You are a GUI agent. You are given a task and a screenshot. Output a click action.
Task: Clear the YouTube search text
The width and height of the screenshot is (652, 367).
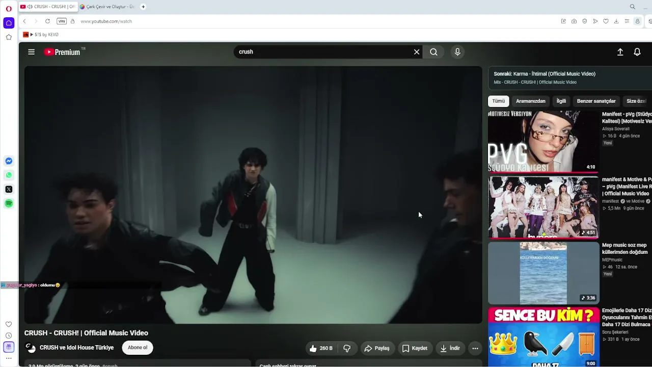(417, 52)
